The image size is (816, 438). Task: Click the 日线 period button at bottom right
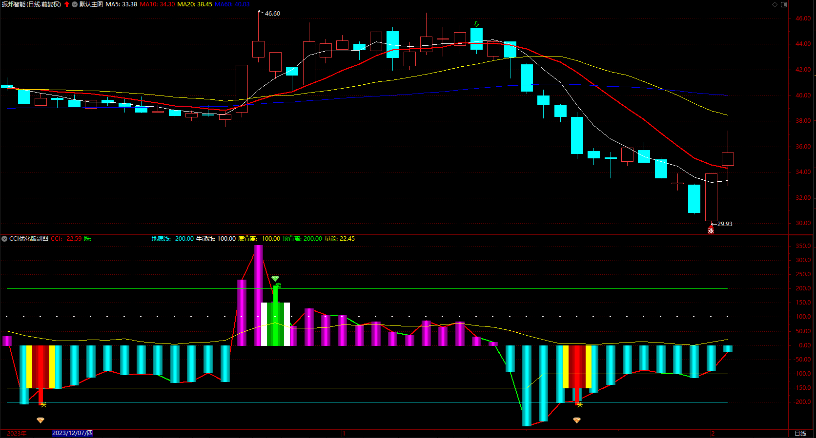[x=800, y=433]
